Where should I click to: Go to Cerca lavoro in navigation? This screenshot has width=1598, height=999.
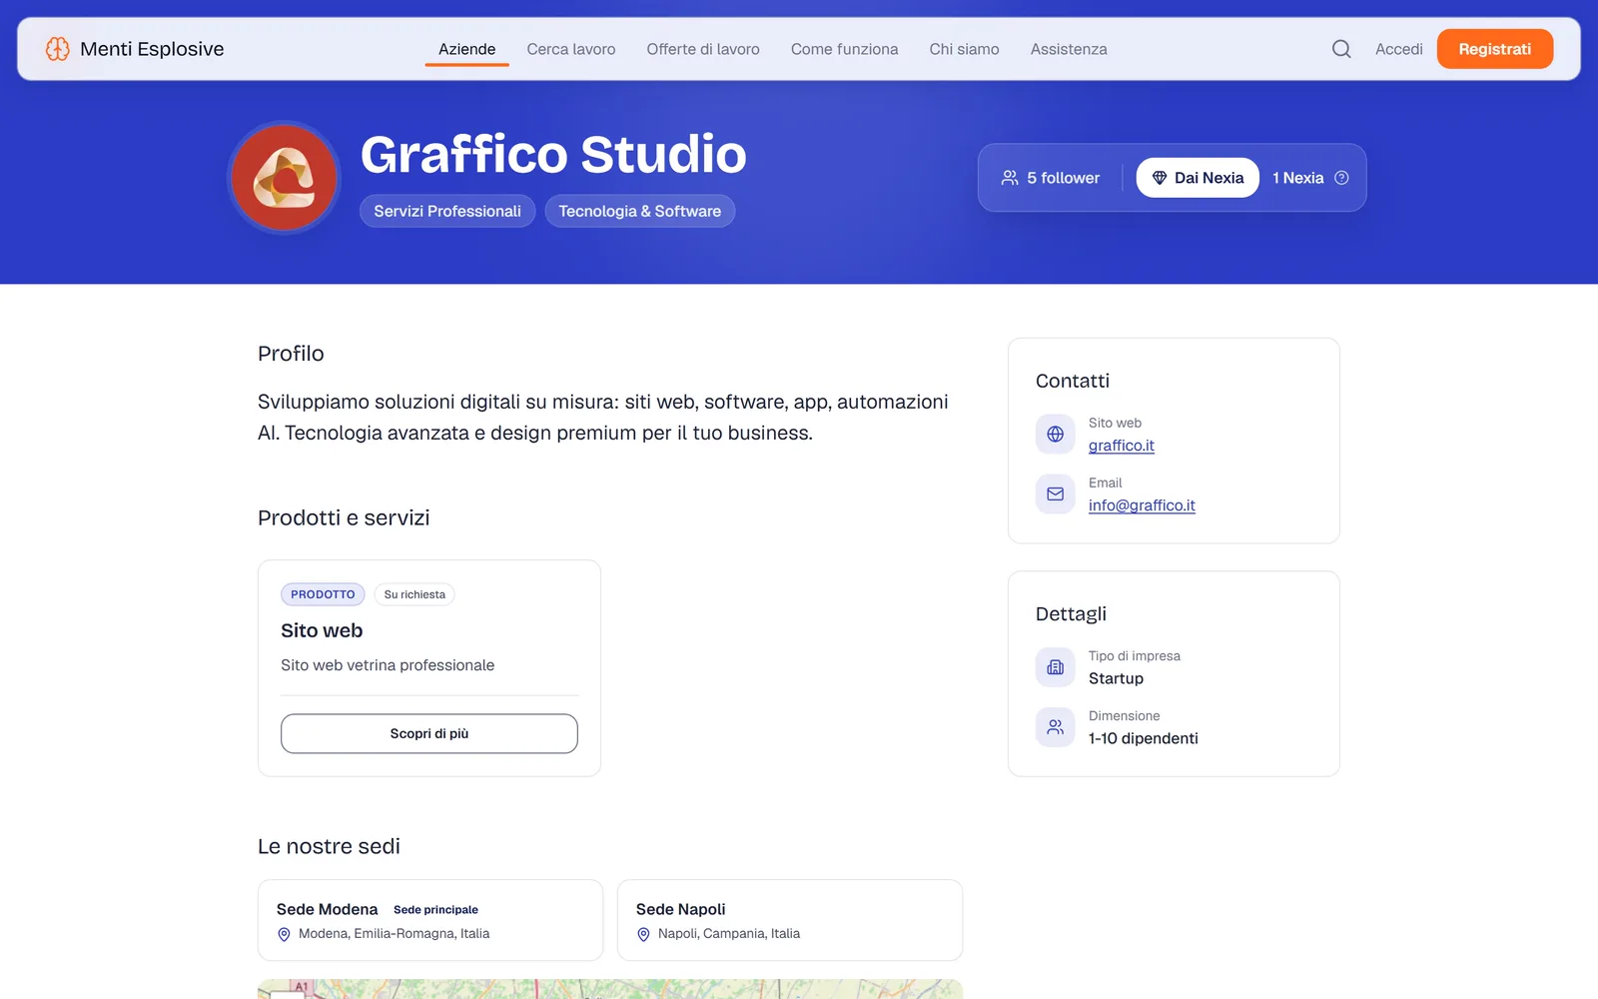click(x=571, y=49)
